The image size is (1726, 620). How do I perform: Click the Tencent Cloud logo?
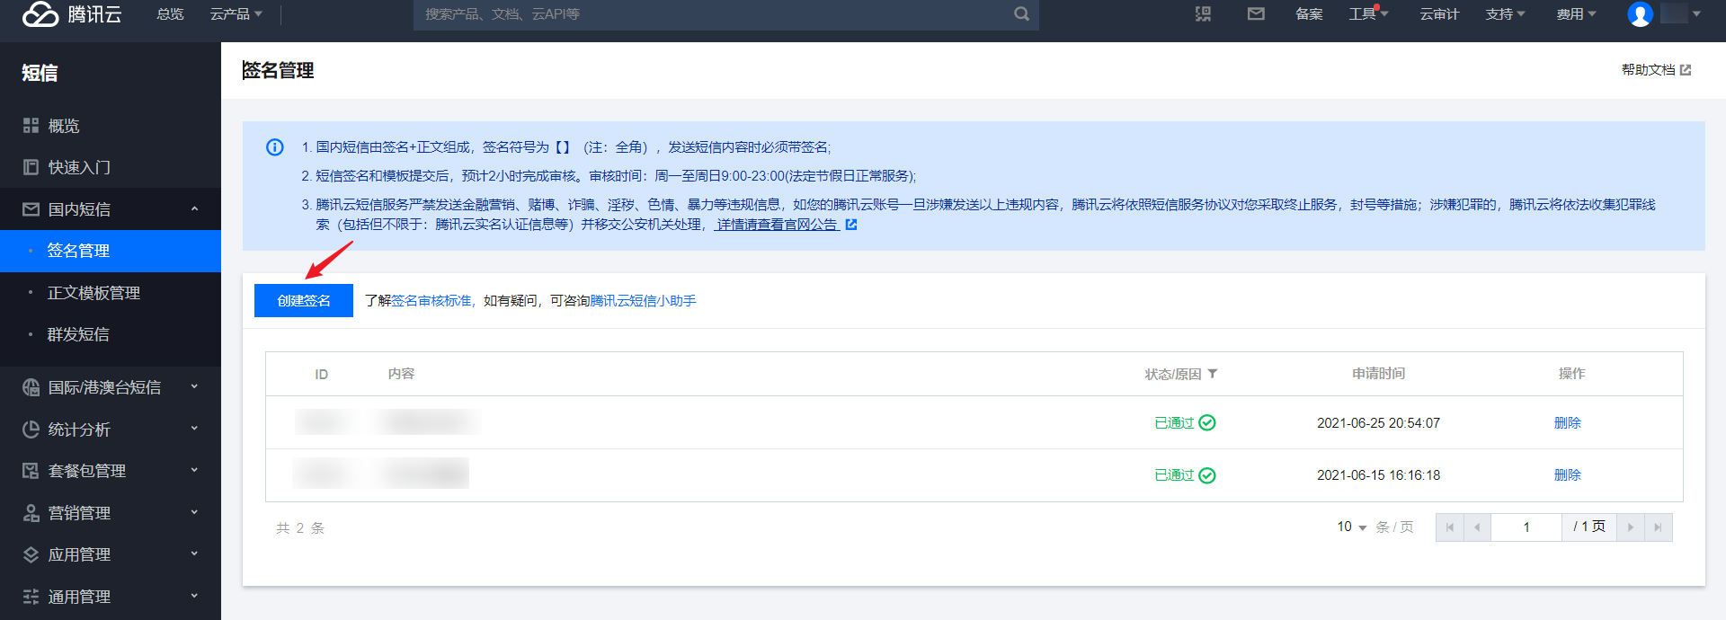(x=72, y=13)
